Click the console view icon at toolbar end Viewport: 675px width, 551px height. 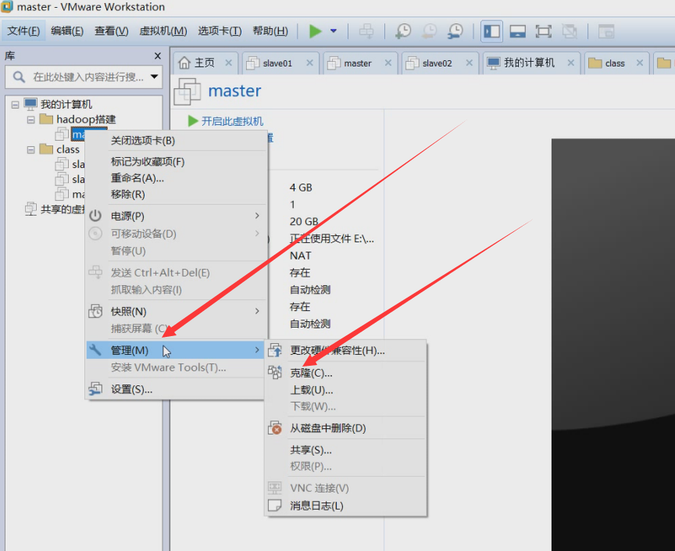point(606,31)
